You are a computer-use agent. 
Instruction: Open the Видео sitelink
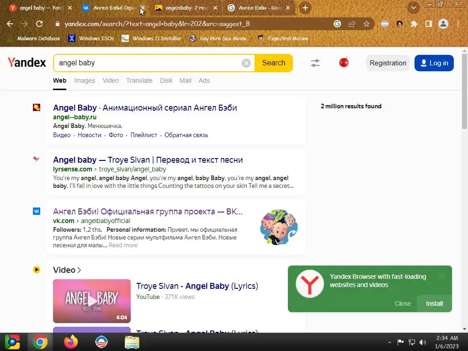(x=62, y=135)
